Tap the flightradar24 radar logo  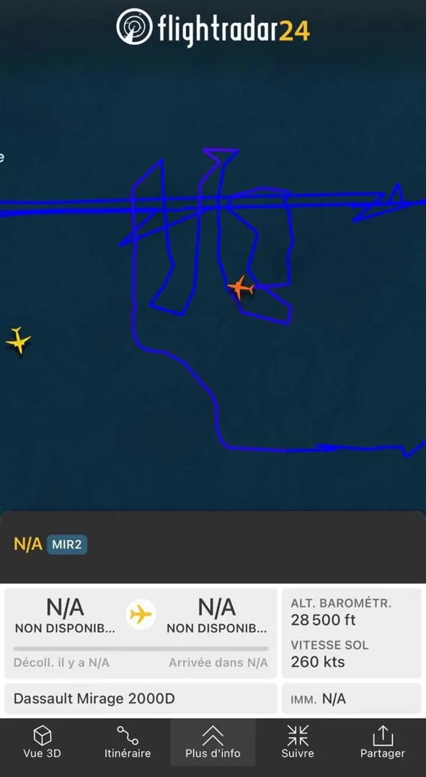[135, 26]
